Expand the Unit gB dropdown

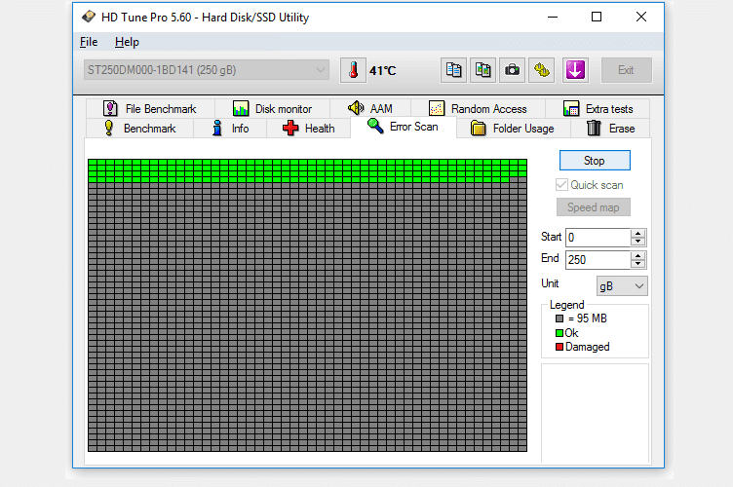[622, 285]
